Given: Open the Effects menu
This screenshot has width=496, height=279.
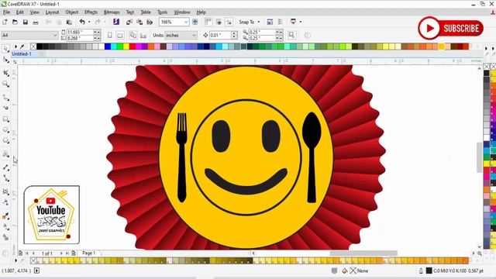Looking at the screenshot, I should click(x=91, y=12).
